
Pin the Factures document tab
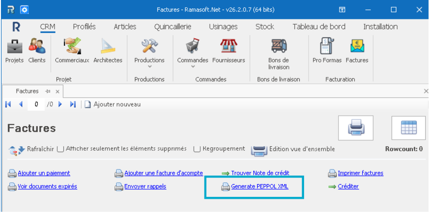coord(47,92)
